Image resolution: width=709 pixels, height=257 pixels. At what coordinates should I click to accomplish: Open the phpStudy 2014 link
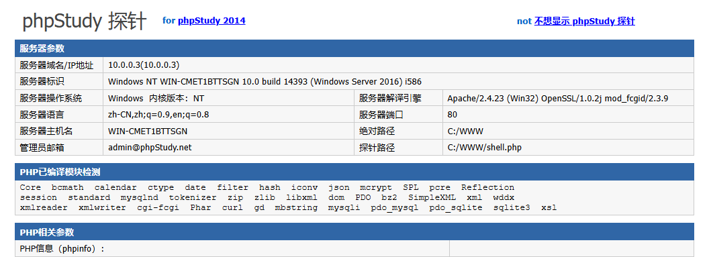point(211,20)
